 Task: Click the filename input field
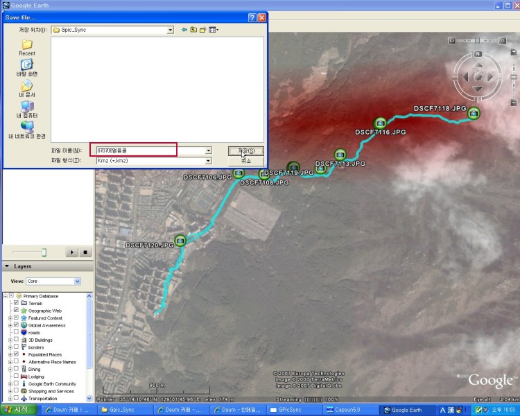pyautogui.click(x=150, y=150)
